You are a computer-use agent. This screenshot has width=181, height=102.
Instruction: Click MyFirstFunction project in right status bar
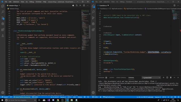point(109,97)
